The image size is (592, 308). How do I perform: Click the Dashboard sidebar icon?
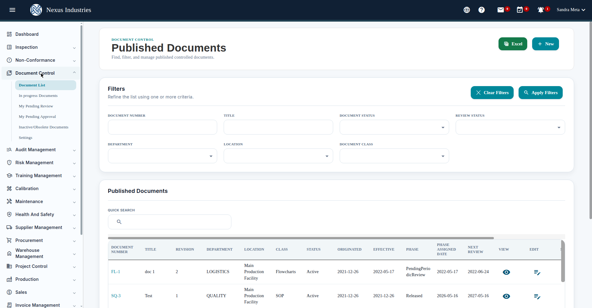(x=9, y=34)
